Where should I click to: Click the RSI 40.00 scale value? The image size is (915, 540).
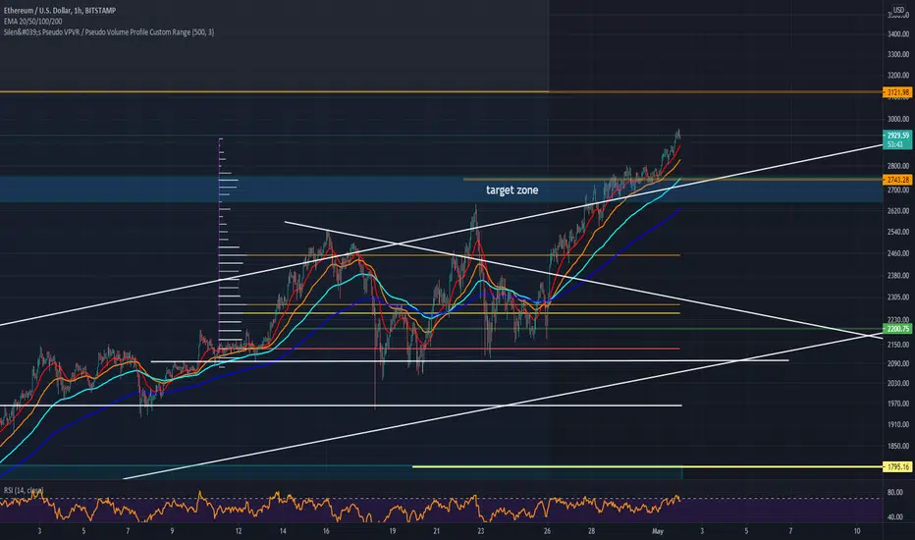point(895,516)
